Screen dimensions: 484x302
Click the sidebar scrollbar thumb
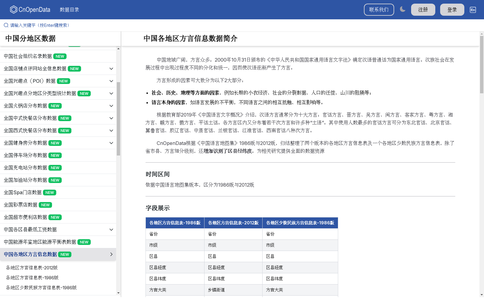point(118,119)
